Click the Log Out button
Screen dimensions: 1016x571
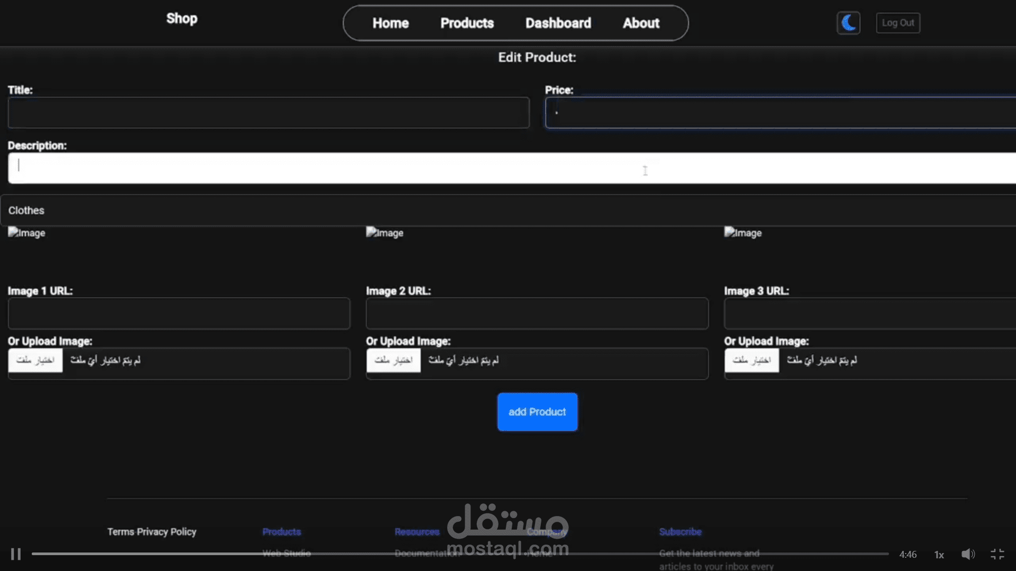click(898, 23)
